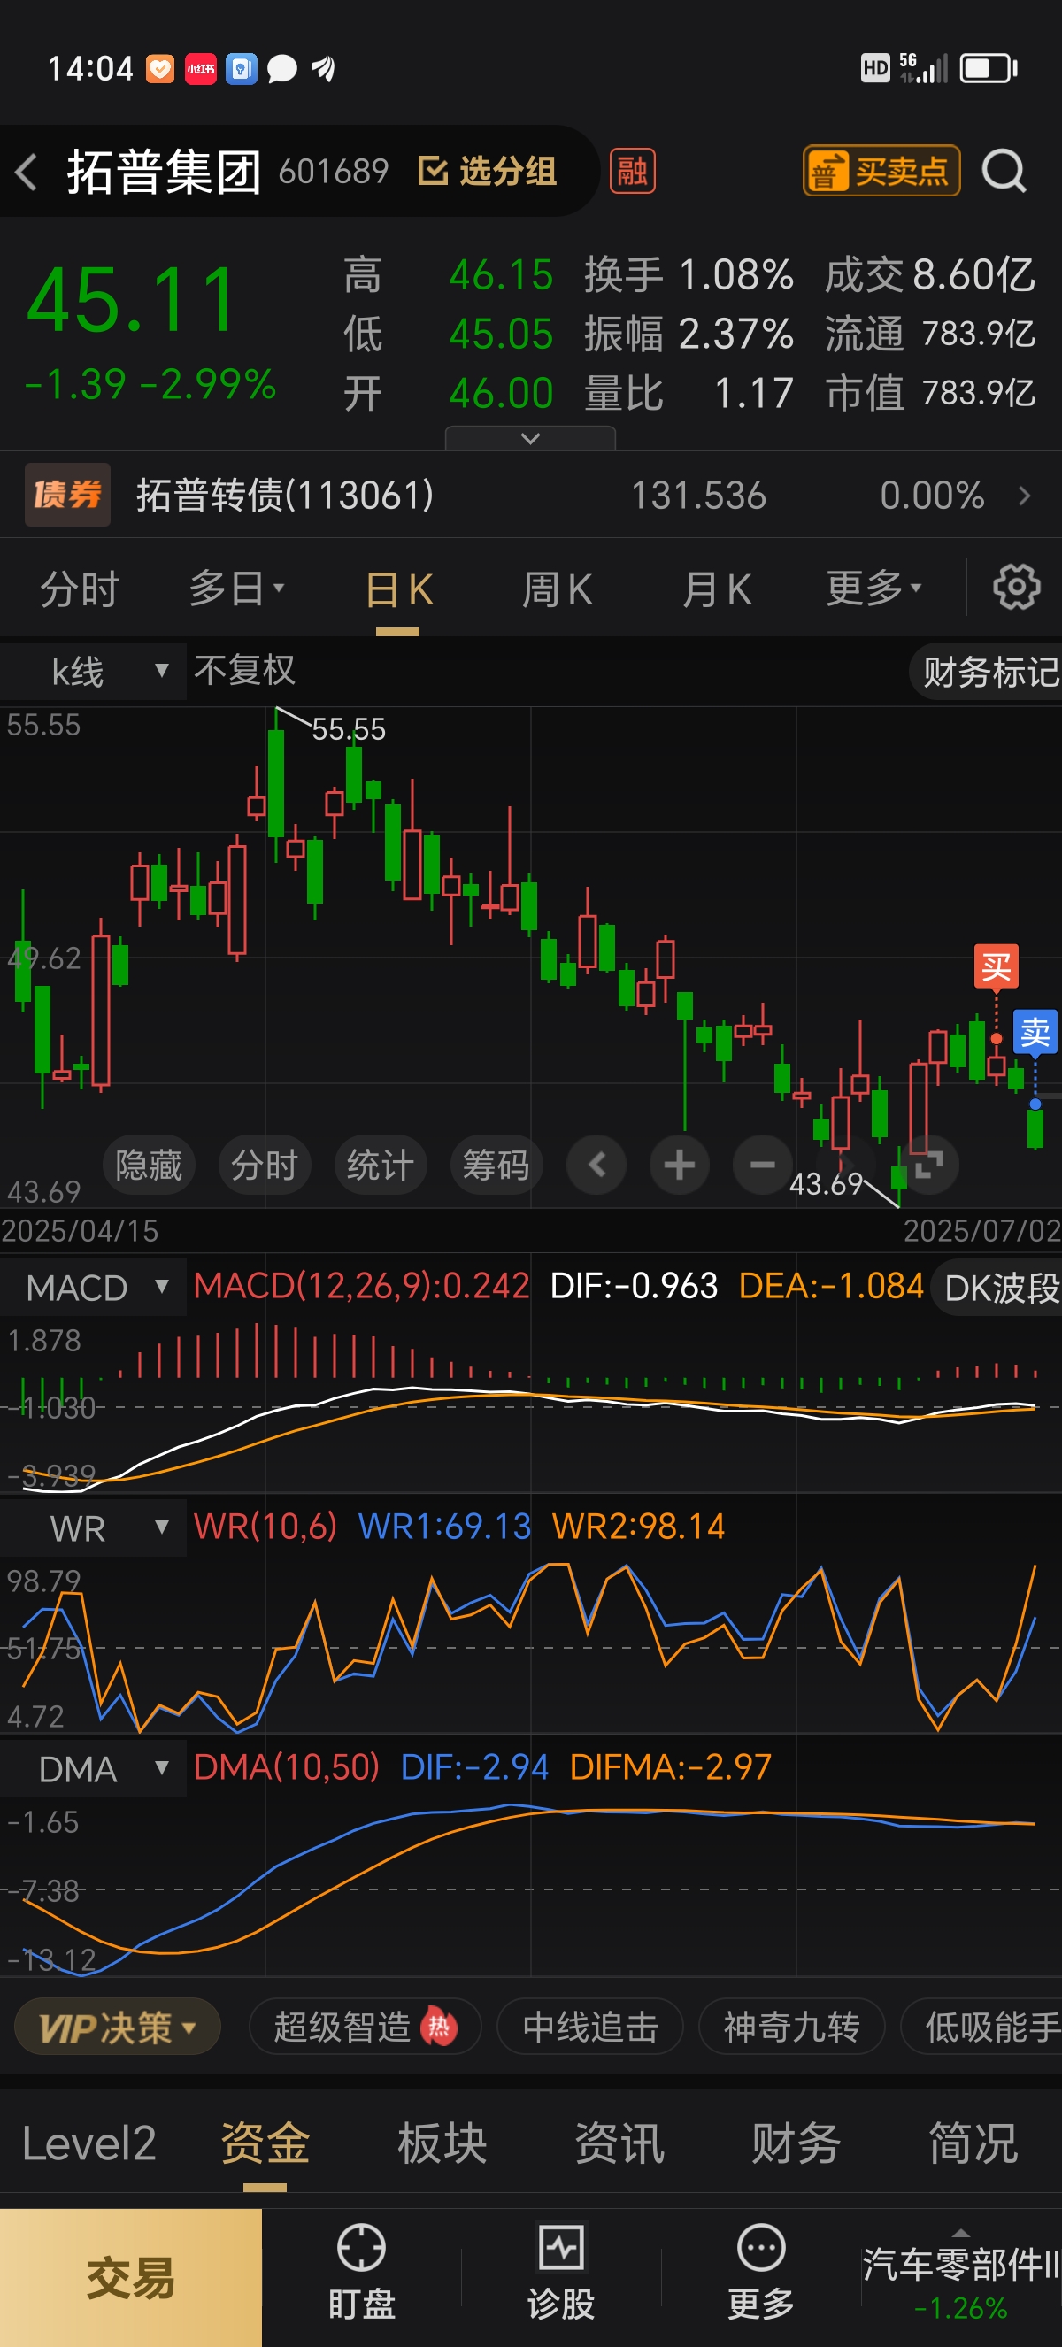Select 超级智造 hot strategy chip
Screen dimensions: 1062x2347
pyautogui.click(x=365, y=2028)
